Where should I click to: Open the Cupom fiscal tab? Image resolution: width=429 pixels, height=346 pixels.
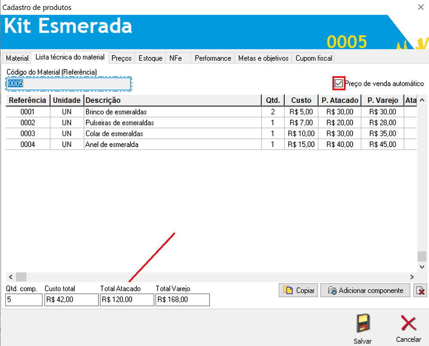tap(314, 58)
